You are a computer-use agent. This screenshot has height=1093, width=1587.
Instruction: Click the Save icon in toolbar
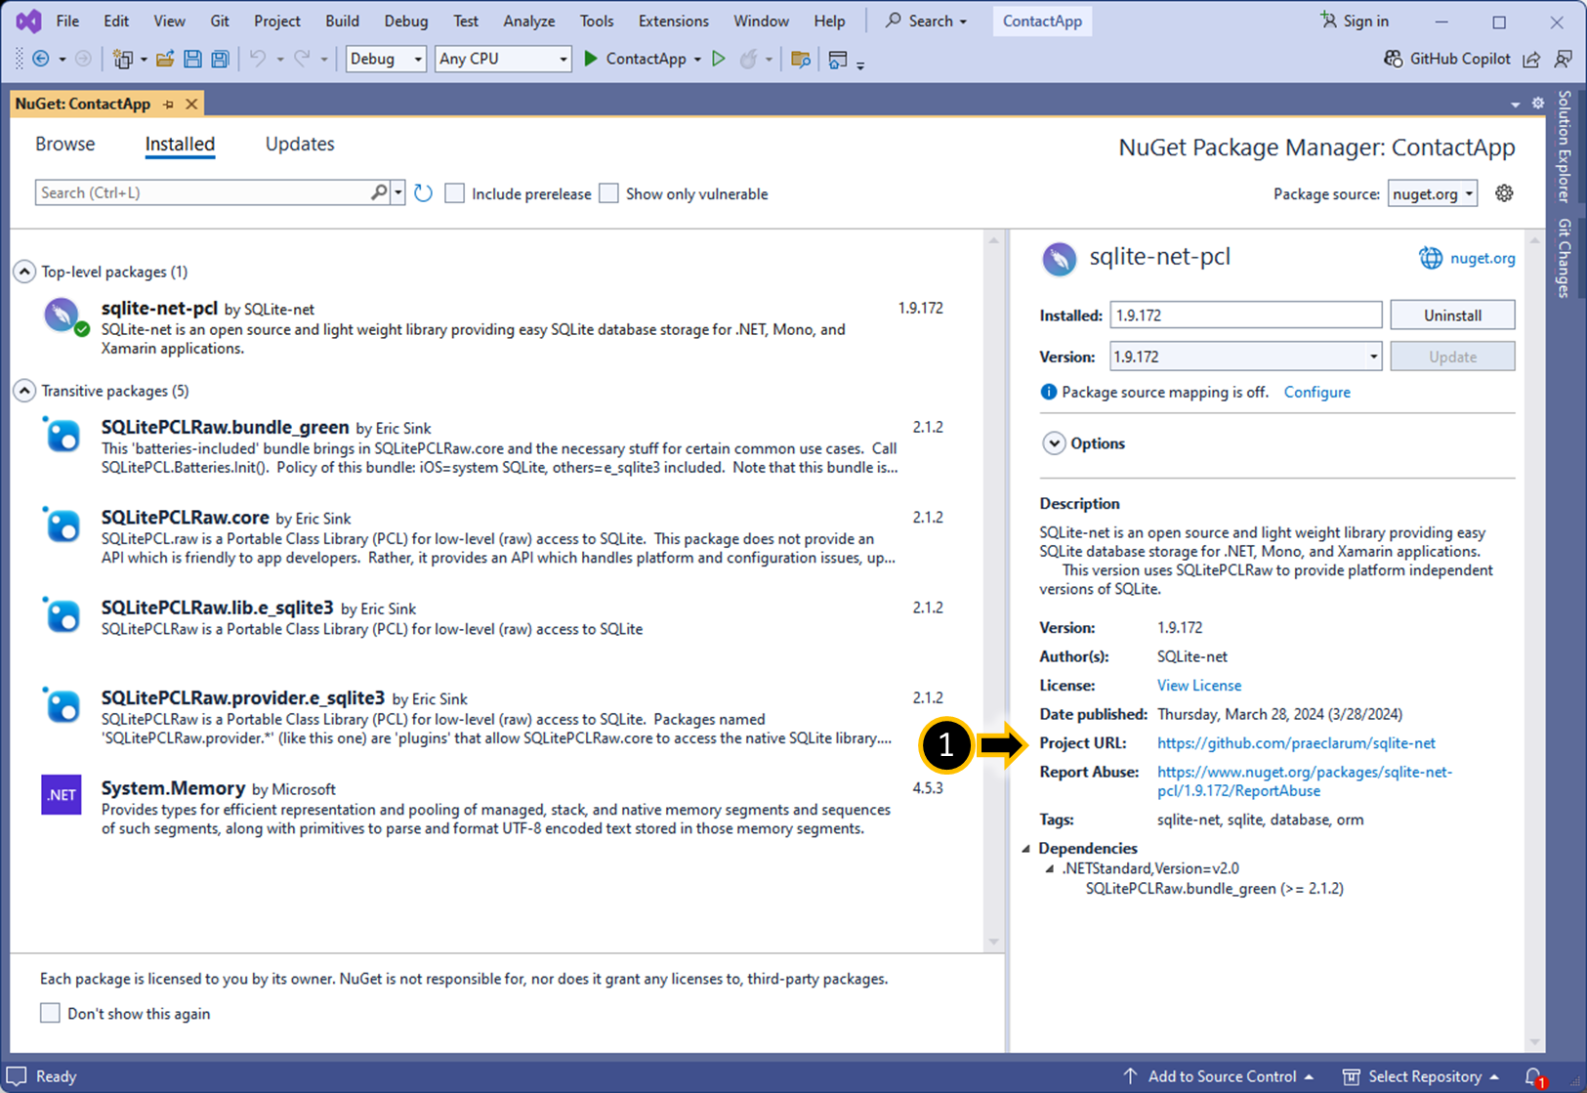click(192, 60)
